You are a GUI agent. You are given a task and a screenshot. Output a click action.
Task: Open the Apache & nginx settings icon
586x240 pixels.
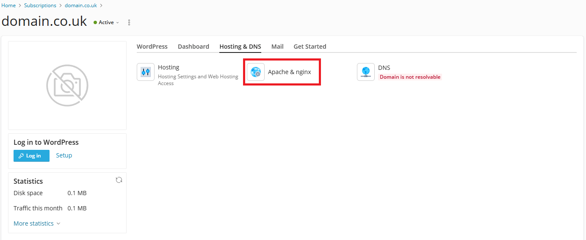[256, 72]
